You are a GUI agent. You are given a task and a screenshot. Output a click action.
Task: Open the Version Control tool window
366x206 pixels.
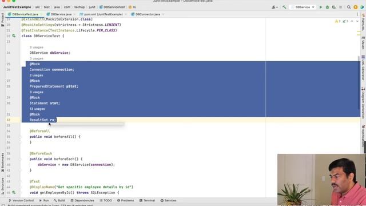point(21,200)
